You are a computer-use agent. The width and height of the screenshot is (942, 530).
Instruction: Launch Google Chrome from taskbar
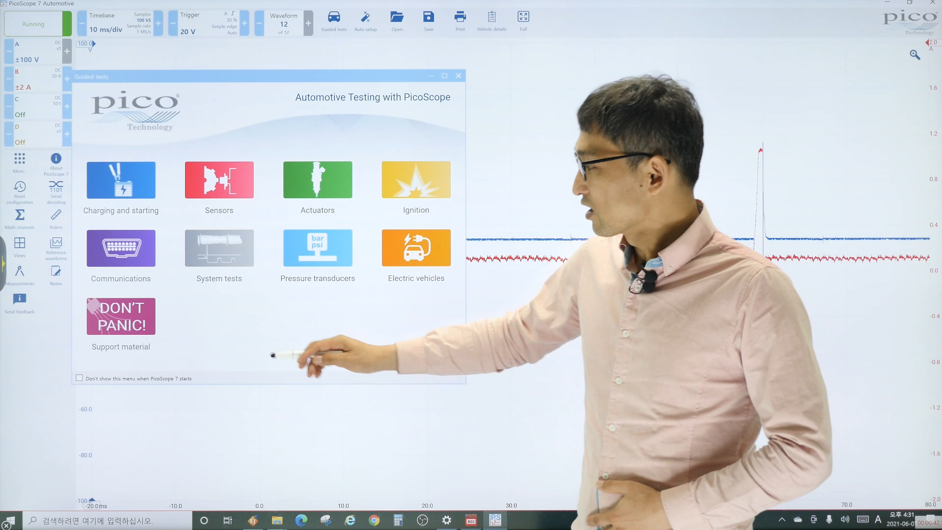[374, 520]
